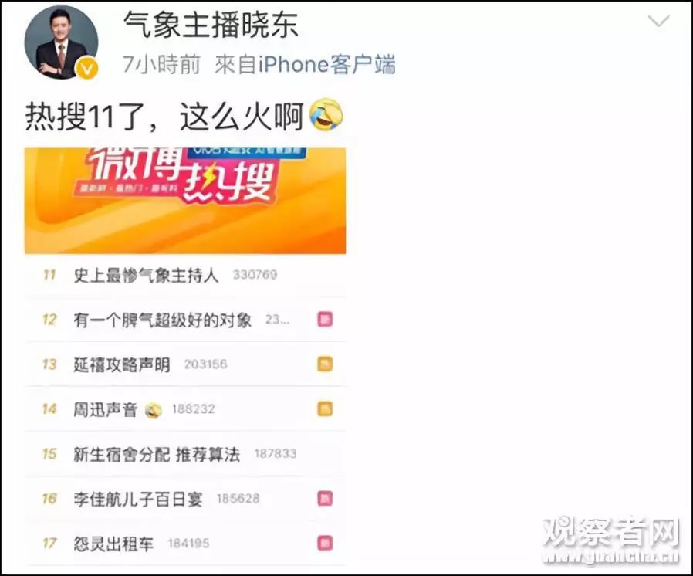Open the post options chevron dropdown
The image size is (693, 576).
point(658,21)
